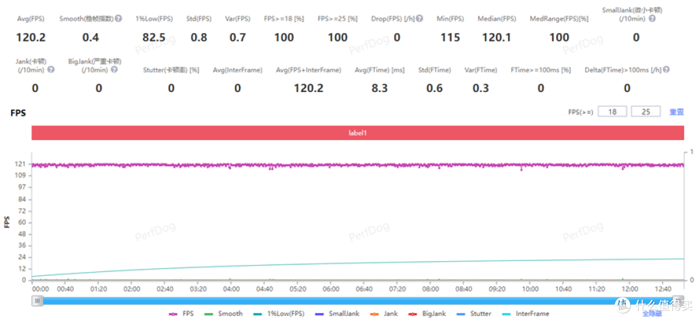Click left handle of timeline range slider
This screenshot has height=320, width=699.
click(38, 301)
